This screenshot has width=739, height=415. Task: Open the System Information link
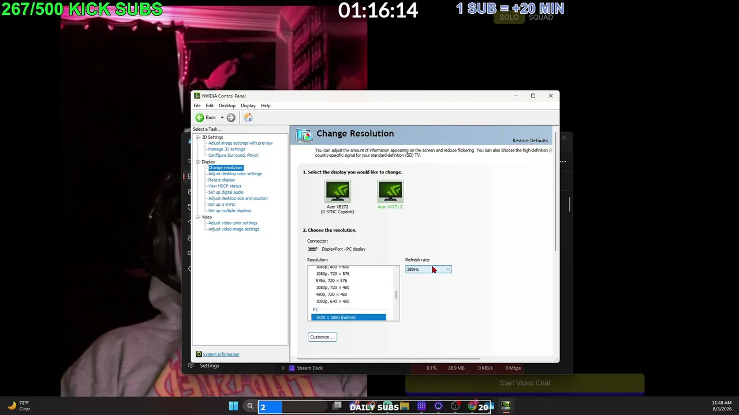coord(221,354)
